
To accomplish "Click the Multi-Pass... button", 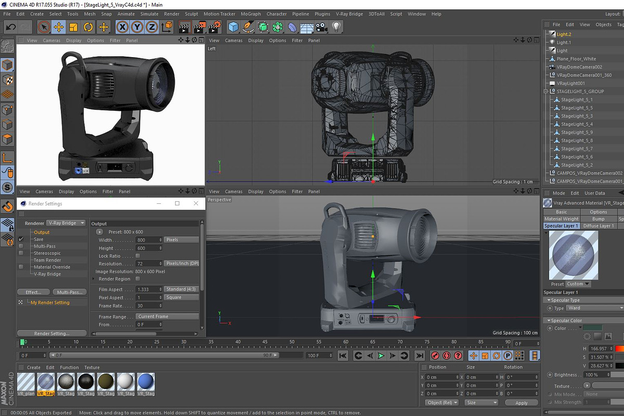I will [71, 292].
